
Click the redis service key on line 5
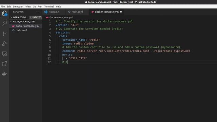63,36
